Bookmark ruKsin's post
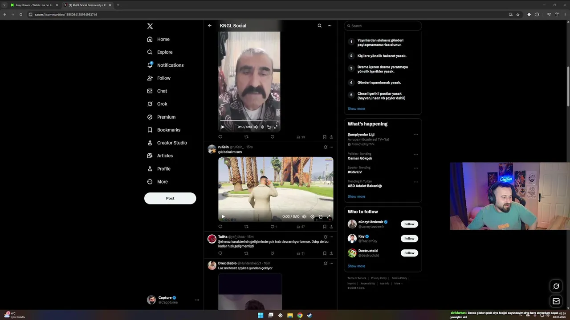The image size is (570, 320). (325, 227)
